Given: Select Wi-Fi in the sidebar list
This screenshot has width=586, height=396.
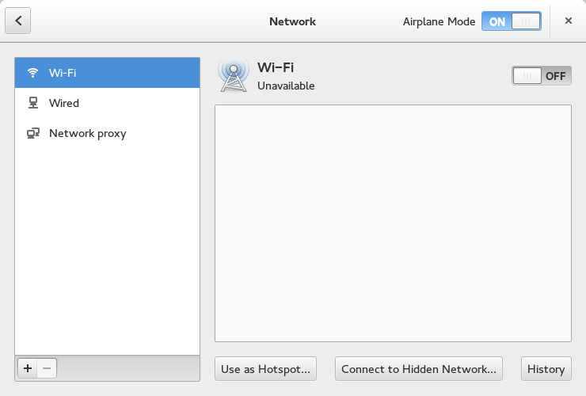Looking at the screenshot, I should 107,73.
